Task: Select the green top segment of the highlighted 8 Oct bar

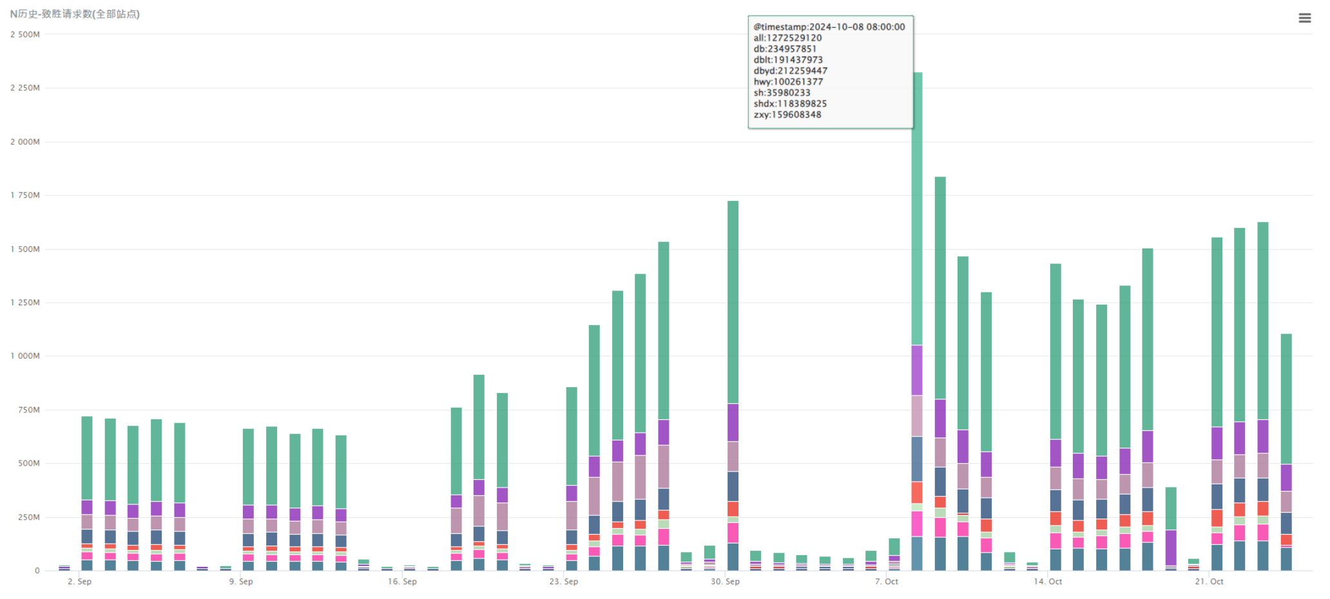Action: pos(917,209)
